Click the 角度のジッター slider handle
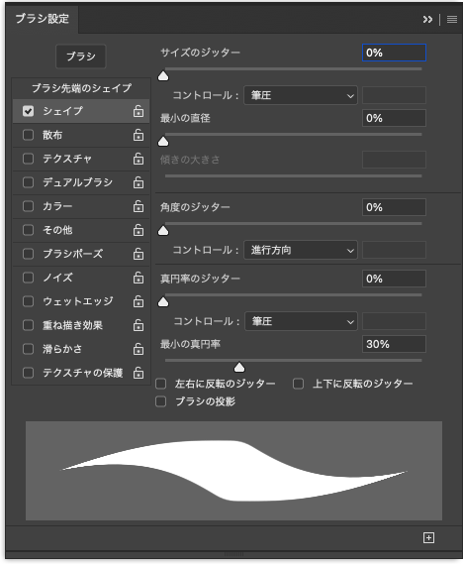Screen dimensions: 463x566 163,231
